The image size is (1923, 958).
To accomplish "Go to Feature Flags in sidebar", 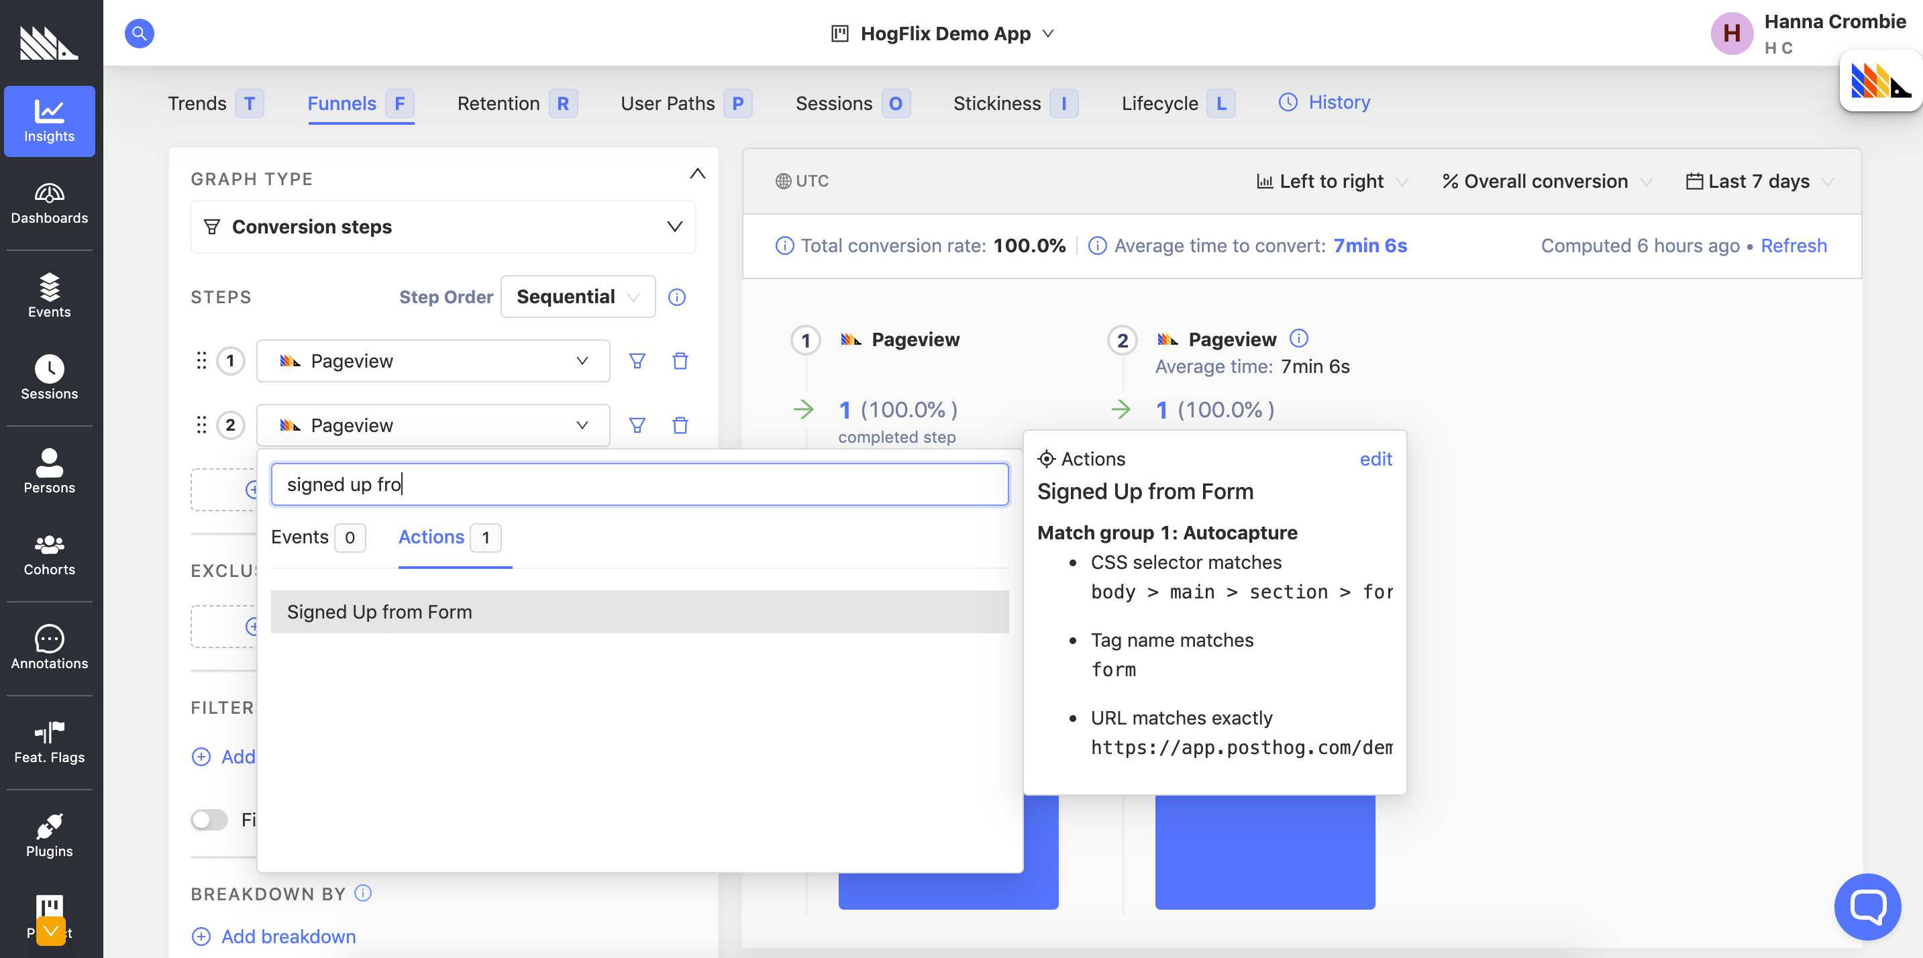I will [49, 743].
